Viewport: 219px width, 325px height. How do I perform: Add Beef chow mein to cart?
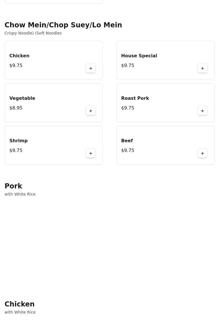(203, 153)
